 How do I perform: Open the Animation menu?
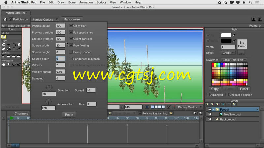(86, 2)
